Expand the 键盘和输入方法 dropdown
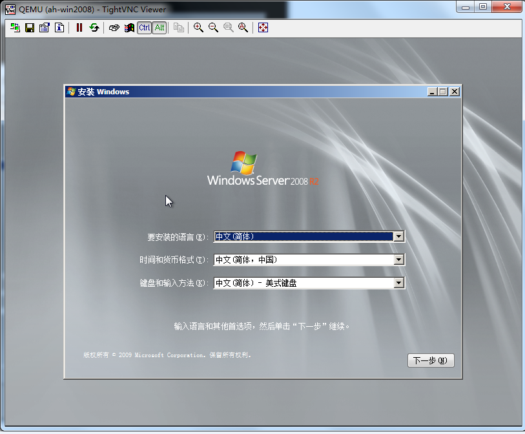The image size is (525, 434). [x=399, y=283]
